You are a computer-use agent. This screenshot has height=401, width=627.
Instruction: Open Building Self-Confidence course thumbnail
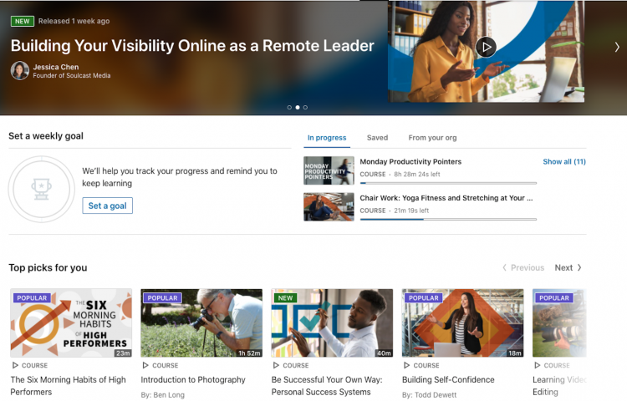[462, 322]
